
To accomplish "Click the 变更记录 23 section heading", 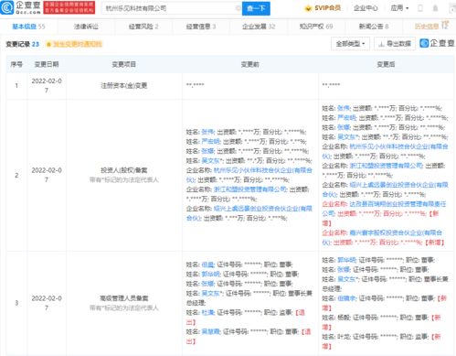I will [23, 44].
